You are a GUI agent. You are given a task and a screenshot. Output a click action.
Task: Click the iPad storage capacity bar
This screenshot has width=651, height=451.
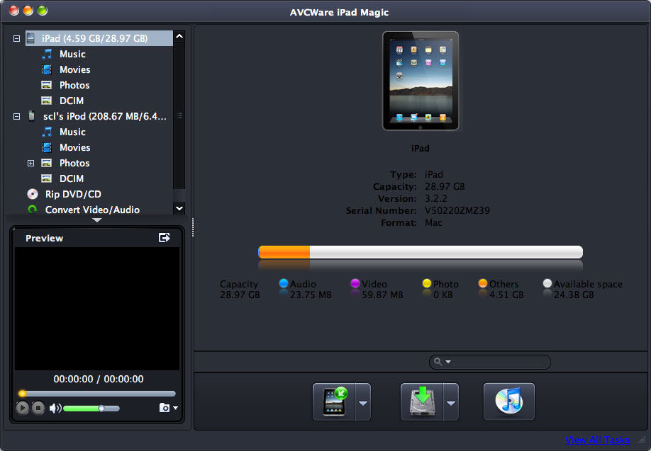420,252
